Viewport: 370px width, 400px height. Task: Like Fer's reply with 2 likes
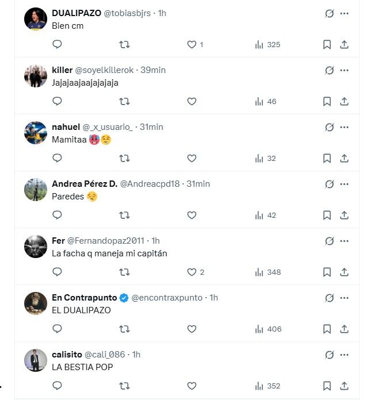point(192,272)
